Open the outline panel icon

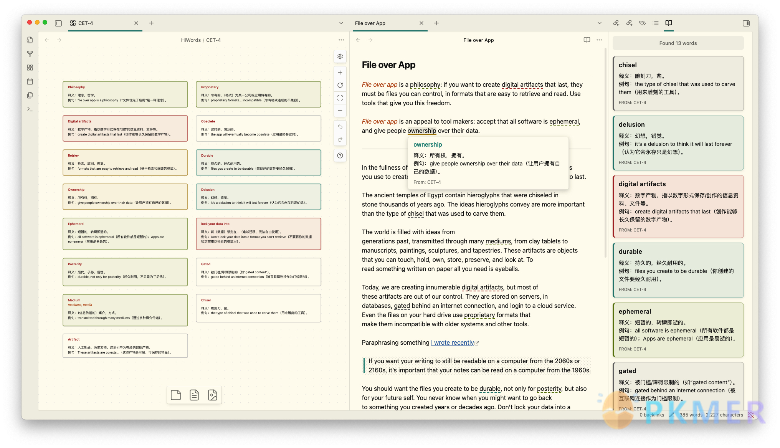pos(655,23)
